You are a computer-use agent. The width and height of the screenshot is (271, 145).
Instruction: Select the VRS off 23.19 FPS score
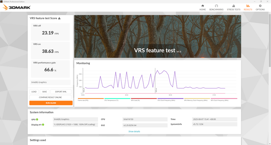tap(50, 33)
